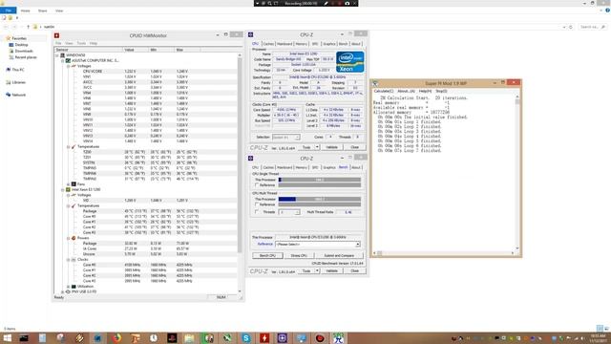611x344 pixels.
Task: Switch to Memory tab in CPU-Z CPU window
Action: click(301, 44)
